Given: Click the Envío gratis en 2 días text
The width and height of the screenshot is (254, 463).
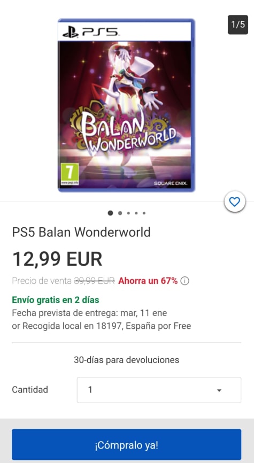Looking at the screenshot, I should [x=56, y=300].
